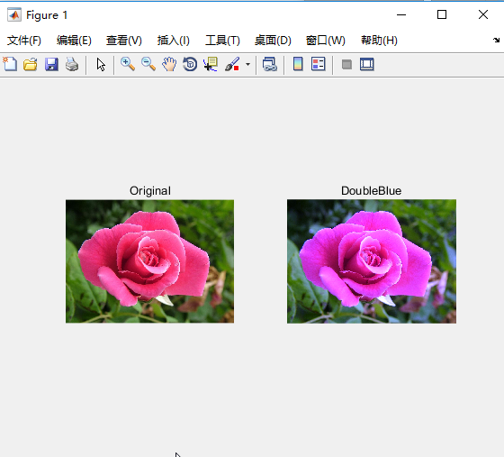
Task: Save the figure using the floppy disk icon
Action: click(51, 64)
